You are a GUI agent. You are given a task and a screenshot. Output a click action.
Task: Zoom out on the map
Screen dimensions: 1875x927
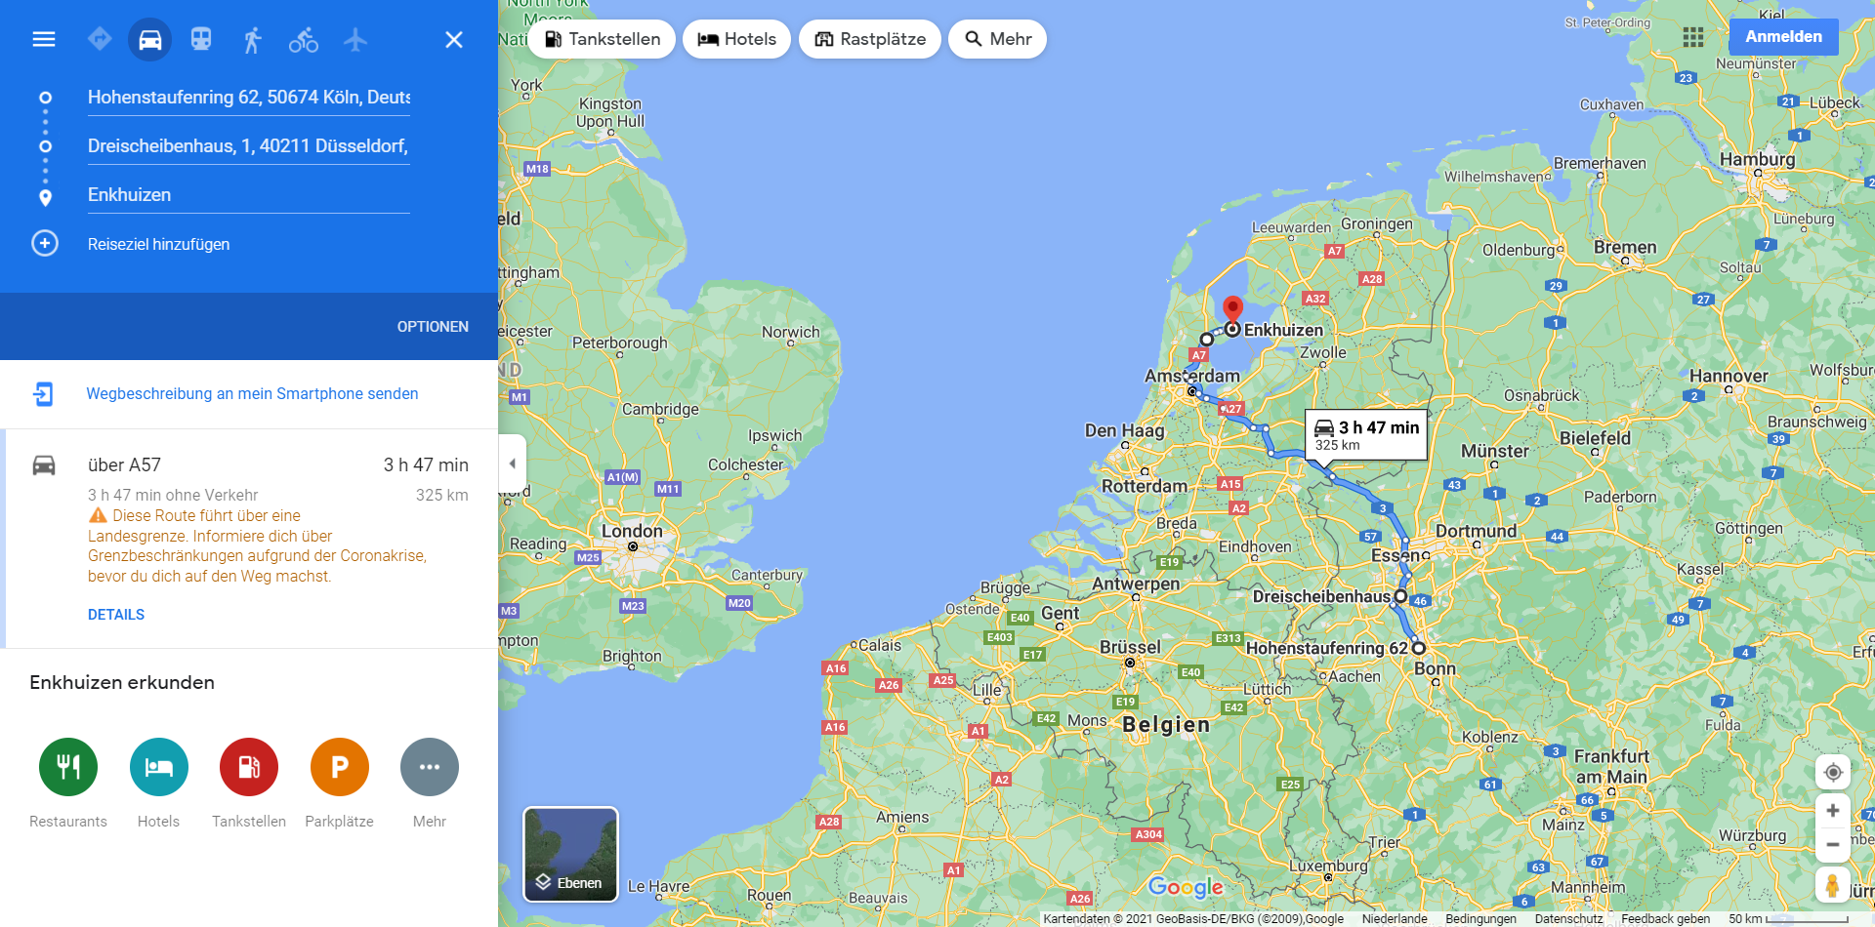pos(1833,845)
